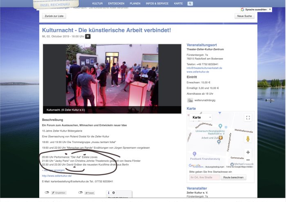The image size is (286, 202).
Task: Click Fehler bei Google Maps melden link
Action: tap(239, 167)
